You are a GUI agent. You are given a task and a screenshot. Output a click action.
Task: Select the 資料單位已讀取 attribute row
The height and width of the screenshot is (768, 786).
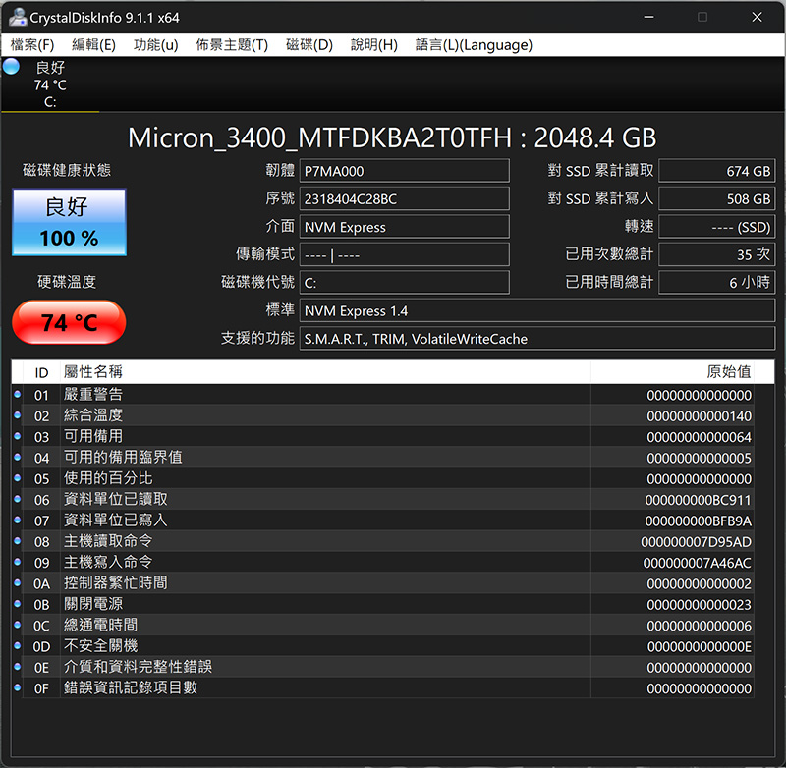tap(383, 499)
